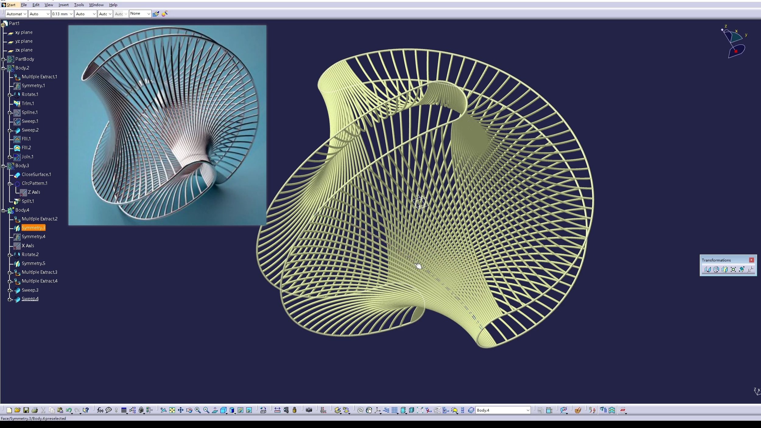Open the Design Table grid icon

[x=124, y=410]
